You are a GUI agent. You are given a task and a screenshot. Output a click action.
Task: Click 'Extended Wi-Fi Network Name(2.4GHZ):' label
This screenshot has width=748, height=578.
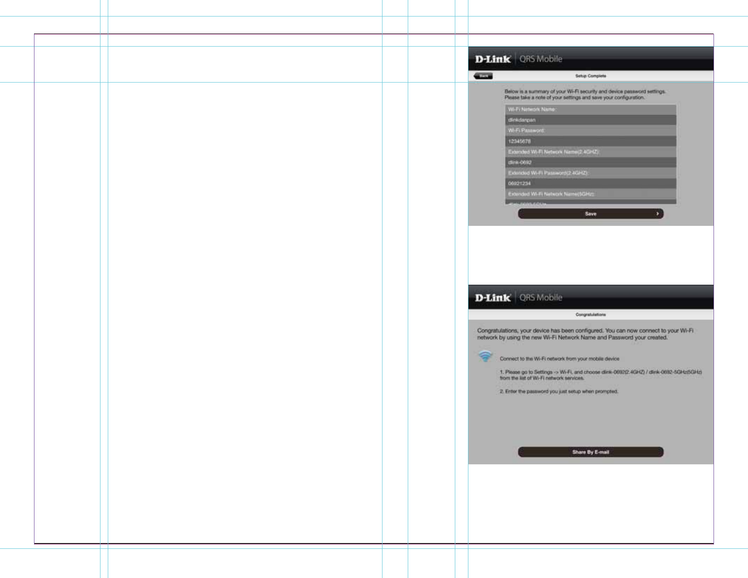pyautogui.click(x=554, y=152)
